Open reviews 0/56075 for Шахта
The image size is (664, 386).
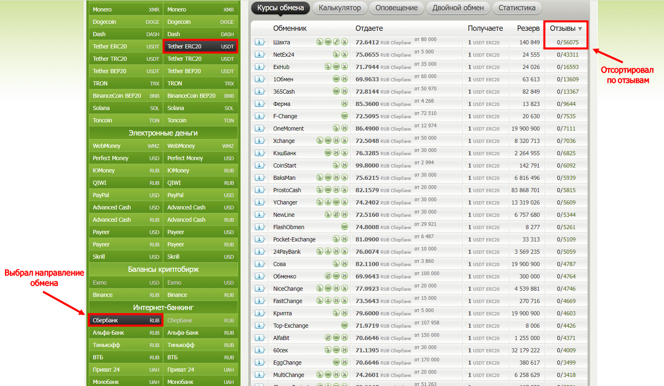(568, 42)
